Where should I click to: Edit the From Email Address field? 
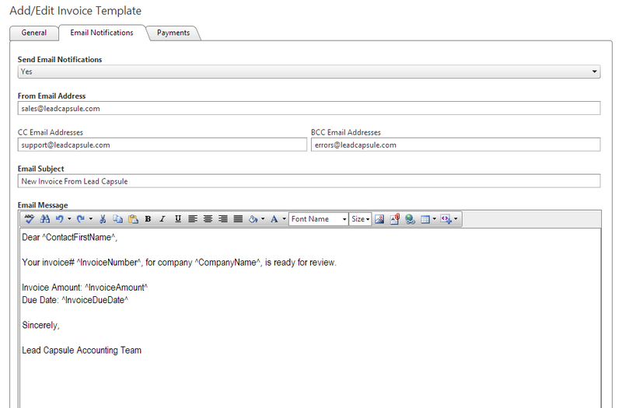[309, 108]
